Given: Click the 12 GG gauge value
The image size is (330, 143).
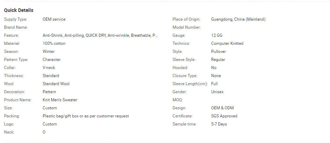Looking at the screenshot, I should coord(217,35).
